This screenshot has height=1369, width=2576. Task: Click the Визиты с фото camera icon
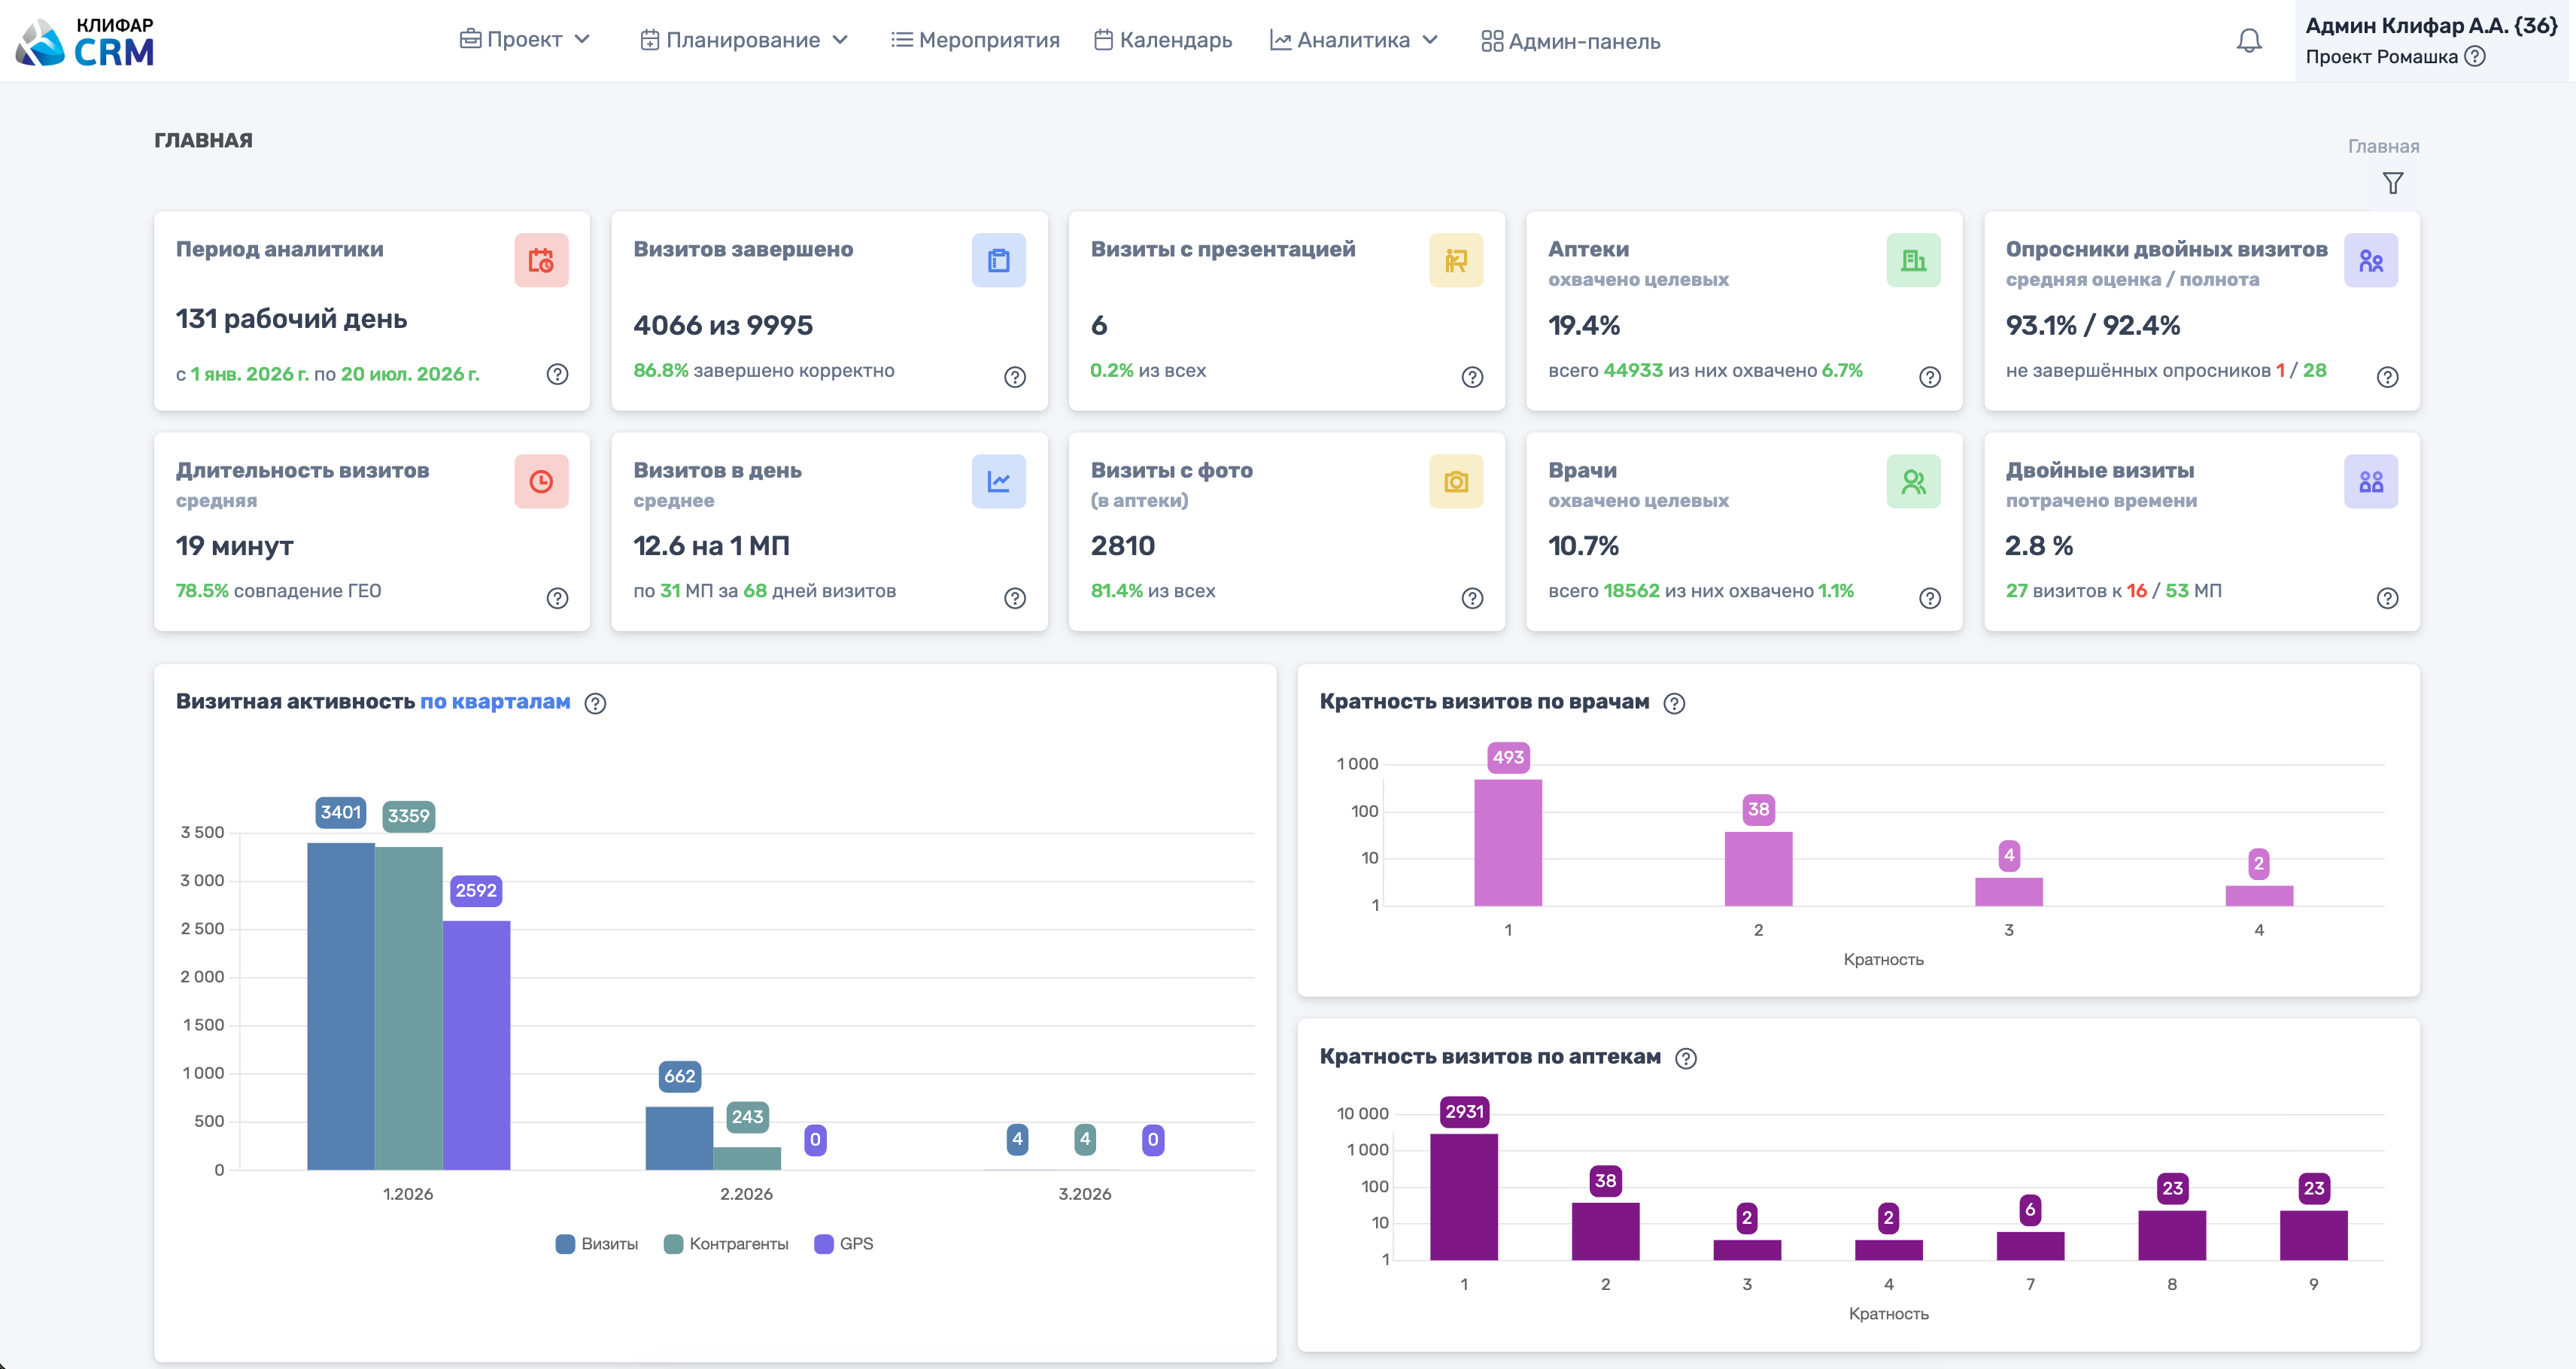tap(1456, 481)
